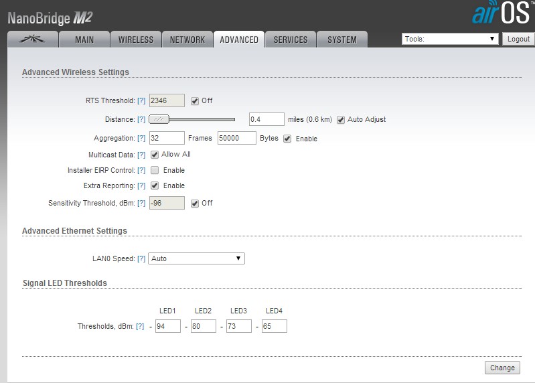
Task: Click the Aggregation Frames field
Action: click(167, 138)
